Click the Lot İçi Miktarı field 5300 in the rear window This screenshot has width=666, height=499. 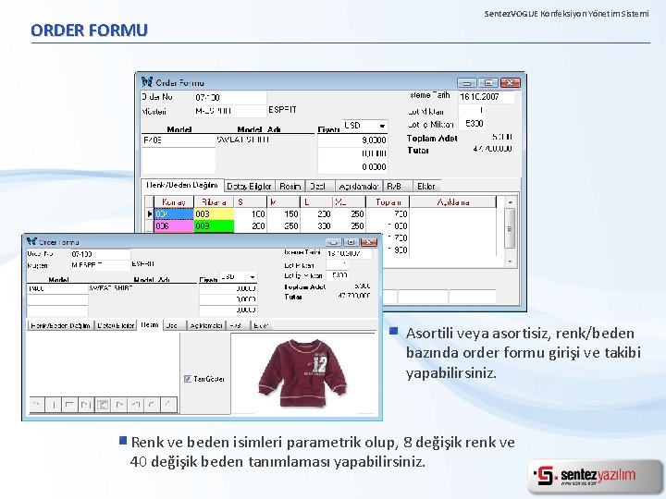click(x=473, y=124)
